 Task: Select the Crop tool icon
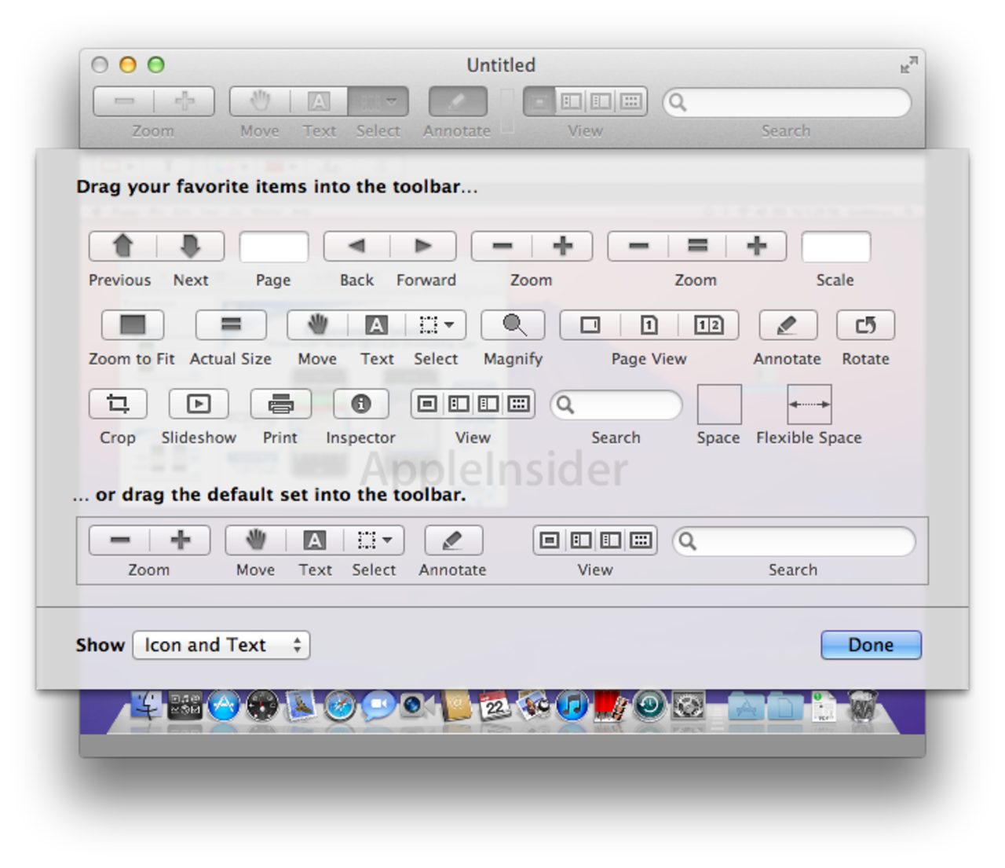pos(118,404)
